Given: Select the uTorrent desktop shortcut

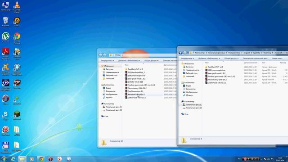Looking at the screenshot, I should (5, 37).
